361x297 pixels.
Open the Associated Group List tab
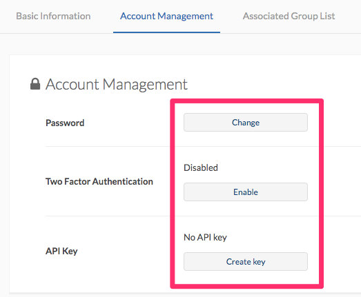(289, 16)
